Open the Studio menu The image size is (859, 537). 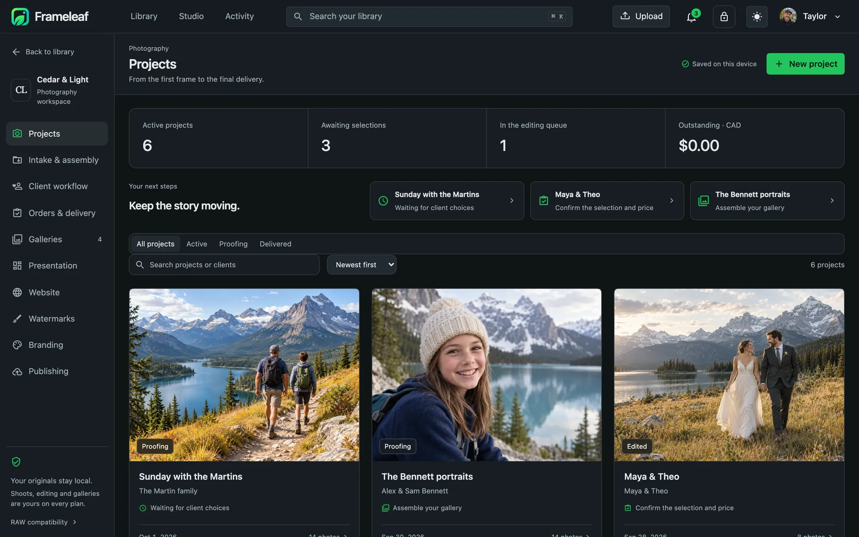pyautogui.click(x=191, y=16)
